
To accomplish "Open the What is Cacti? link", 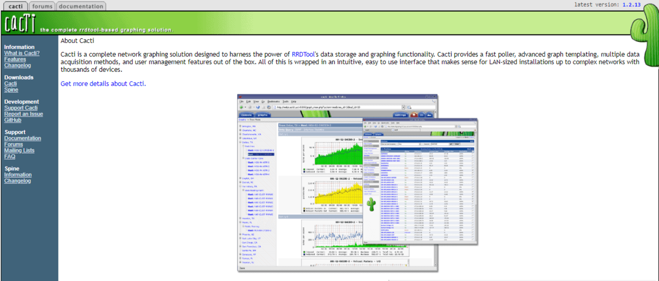I will 22,53.
